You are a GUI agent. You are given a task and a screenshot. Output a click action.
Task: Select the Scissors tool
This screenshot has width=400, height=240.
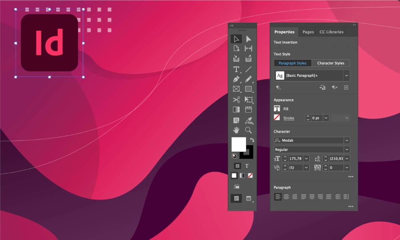tap(236, 100)
